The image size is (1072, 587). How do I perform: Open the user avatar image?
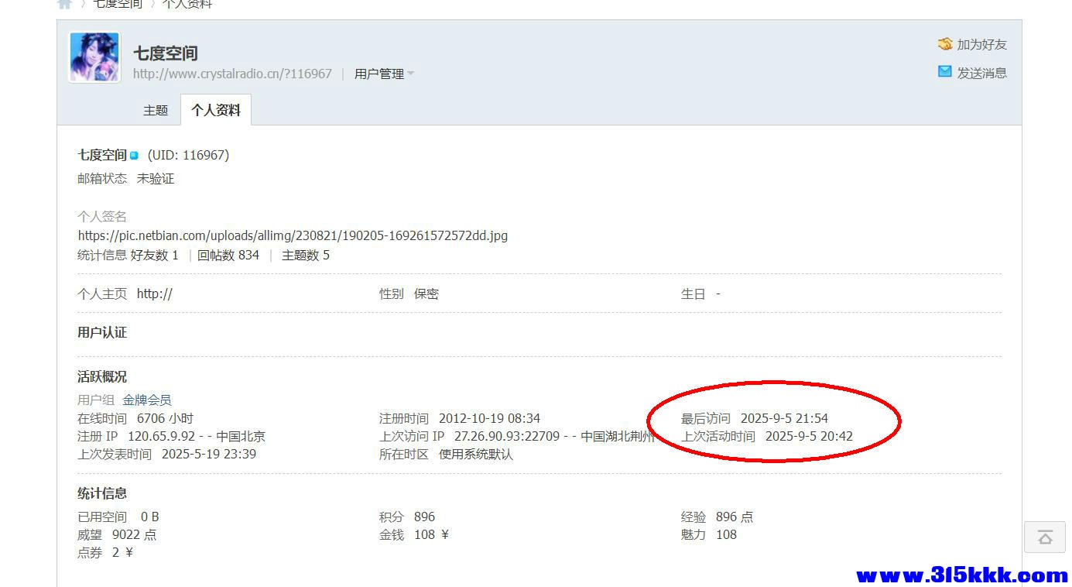tap(94, 57)
